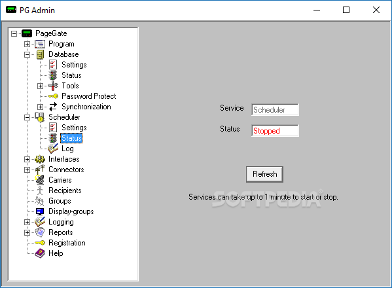392x288 pixels.
Task: Select the Connectors tree label
Action: [x=66, y=170]
